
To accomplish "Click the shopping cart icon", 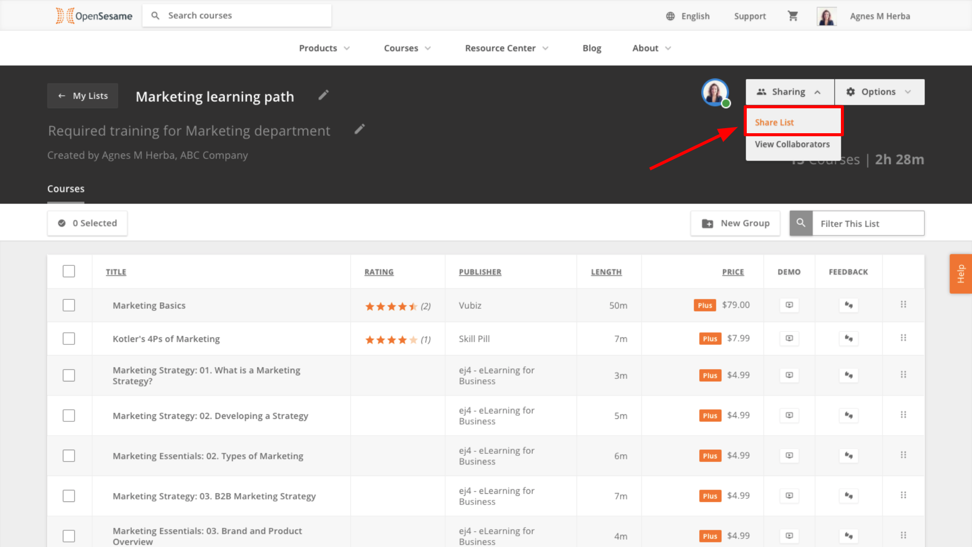I will (793, 16).
